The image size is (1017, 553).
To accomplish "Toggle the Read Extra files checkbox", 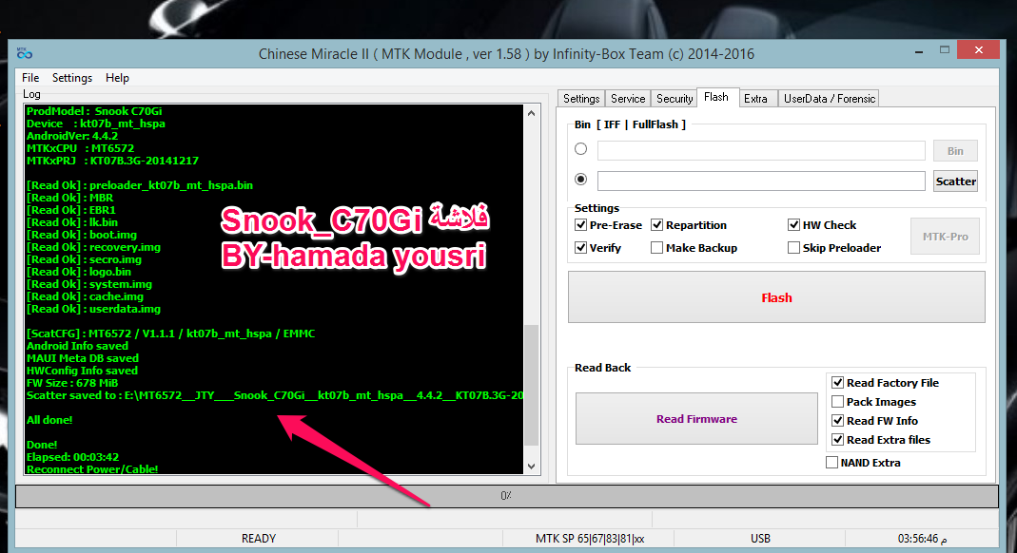I will [838, 440].
